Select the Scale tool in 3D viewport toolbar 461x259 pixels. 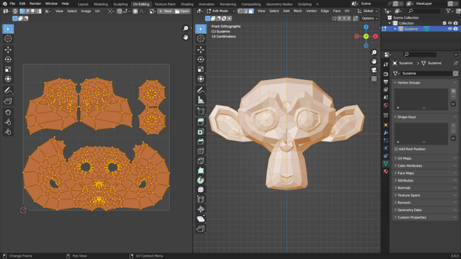click(201, 69)
